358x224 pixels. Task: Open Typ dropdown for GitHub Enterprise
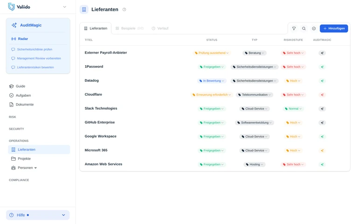(255, 123)
